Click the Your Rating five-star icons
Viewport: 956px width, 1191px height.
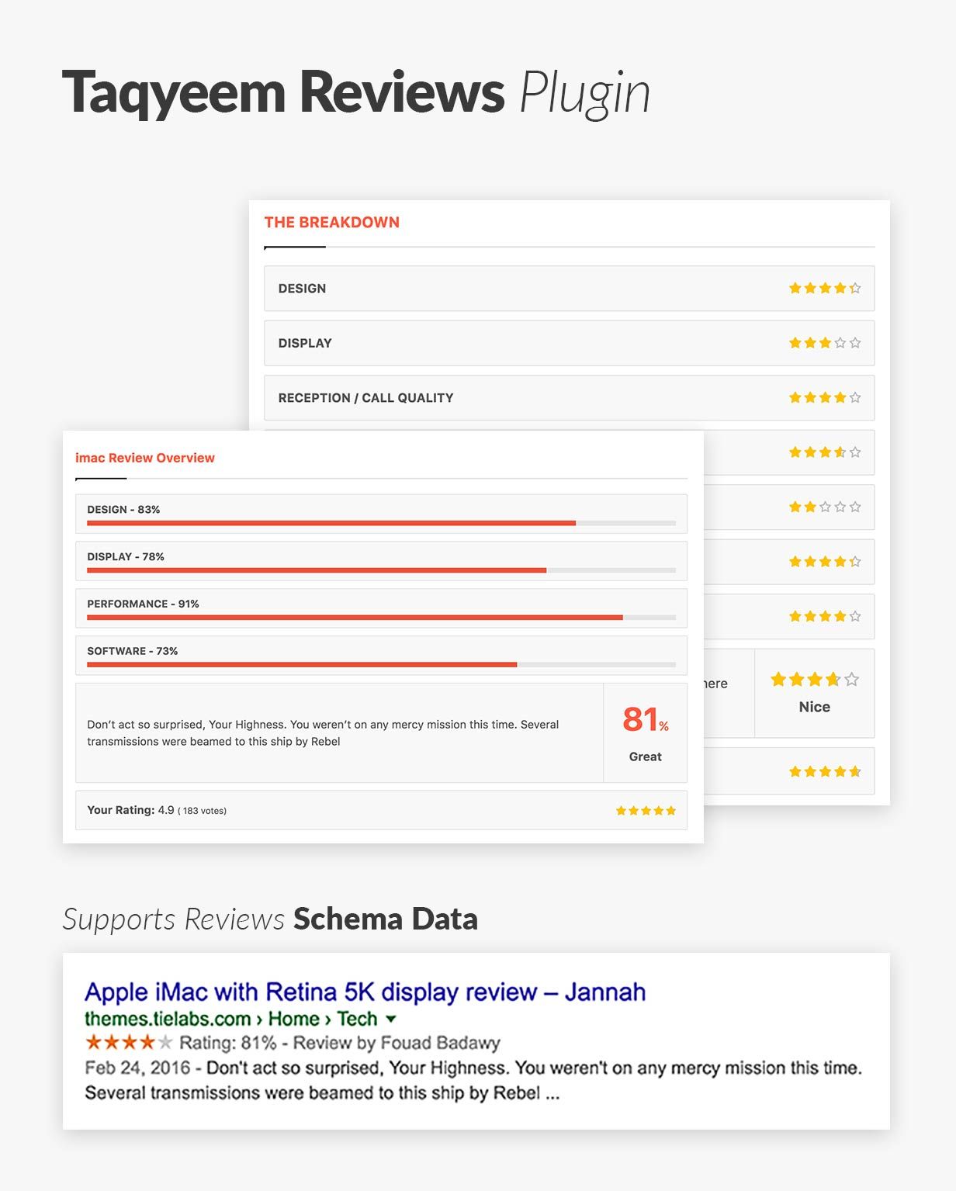pos(646,811)
